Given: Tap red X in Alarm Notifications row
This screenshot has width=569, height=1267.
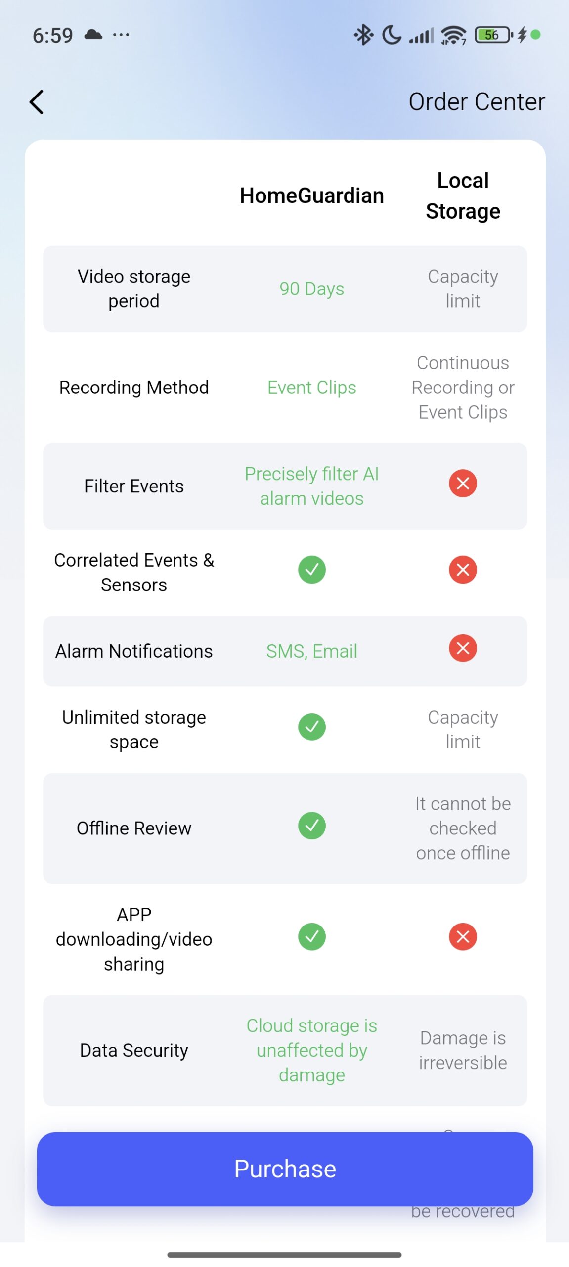Looking at the screenshot, I should coord(462,648).
